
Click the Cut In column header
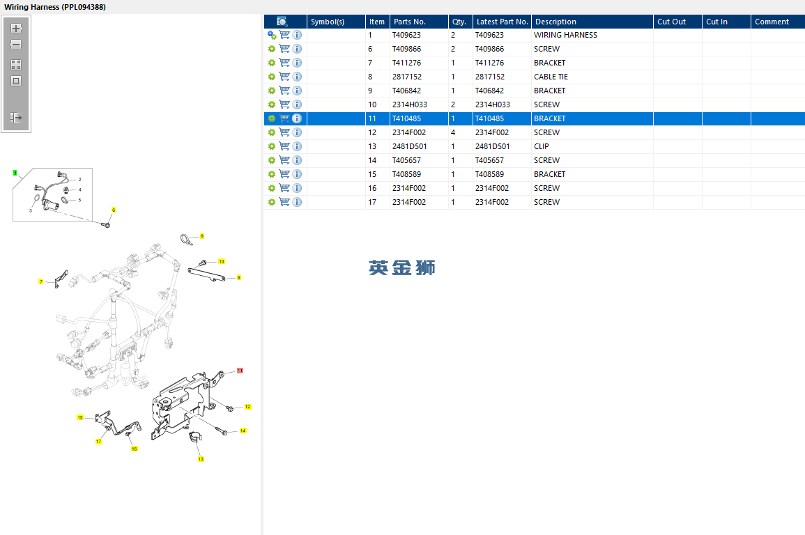coord(726,22)
